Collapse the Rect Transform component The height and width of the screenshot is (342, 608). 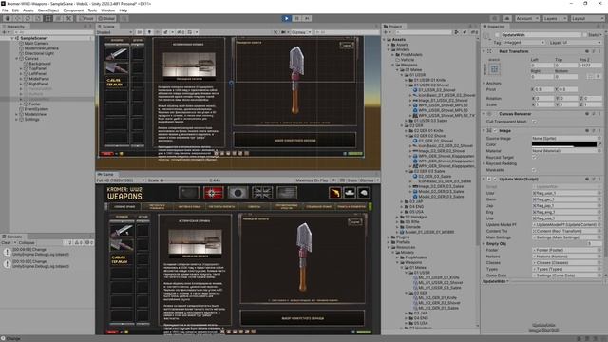tap(484, 51)
